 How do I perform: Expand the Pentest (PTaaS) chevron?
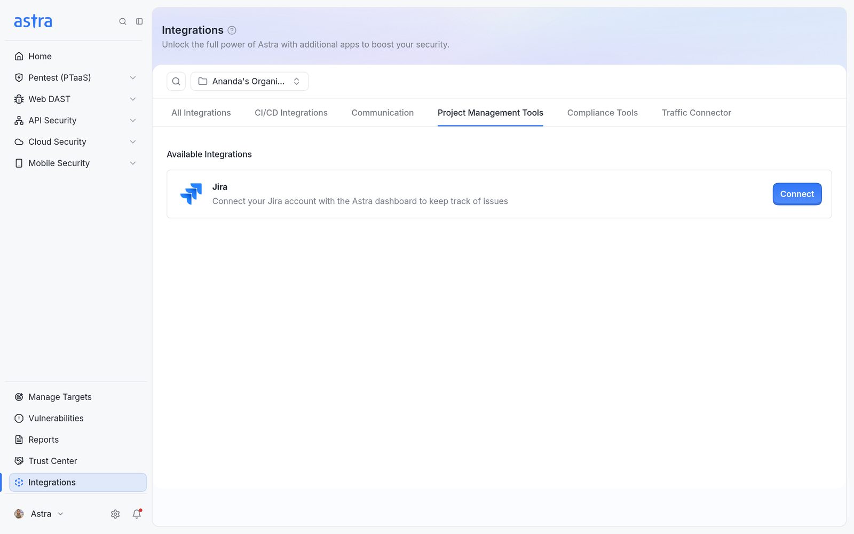(x=133, y=77)
